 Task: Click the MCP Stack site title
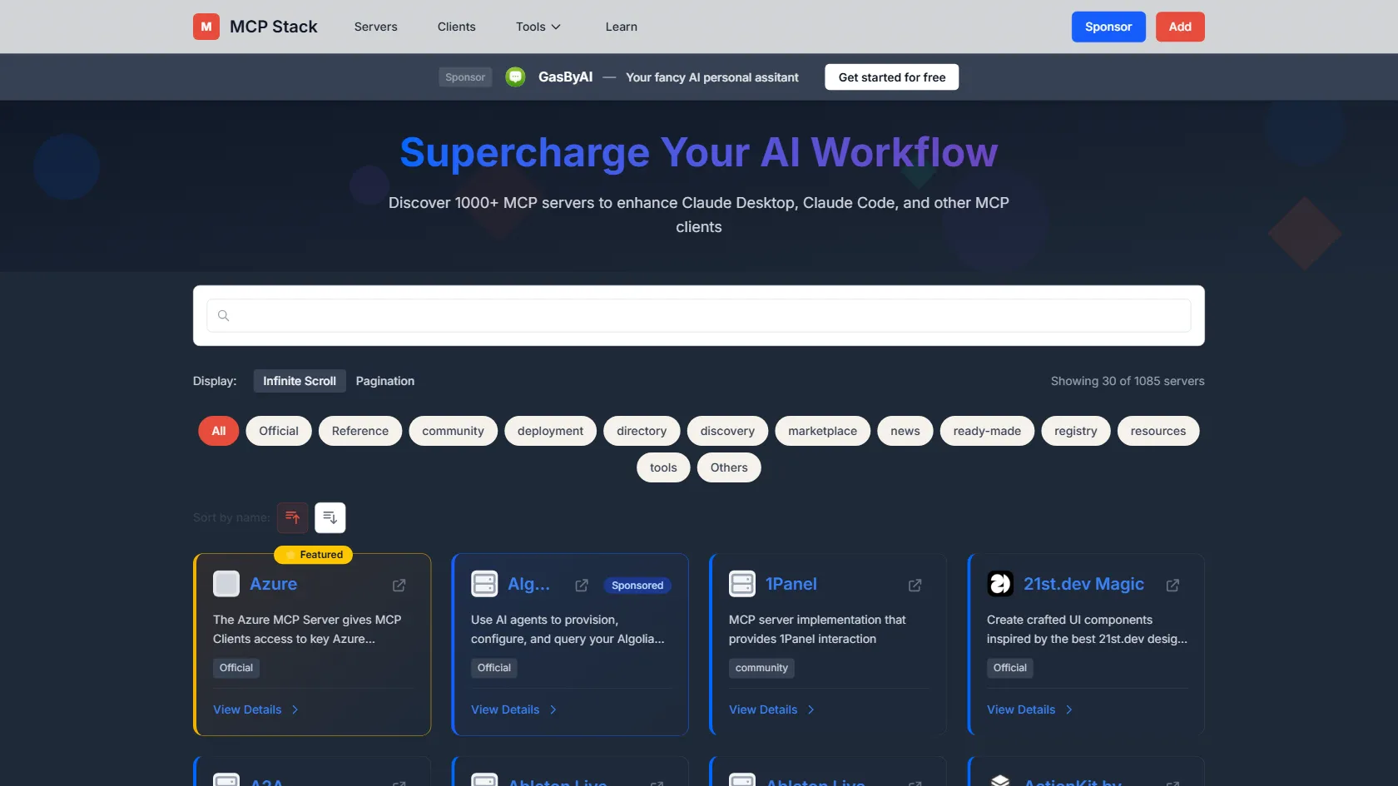274,27
